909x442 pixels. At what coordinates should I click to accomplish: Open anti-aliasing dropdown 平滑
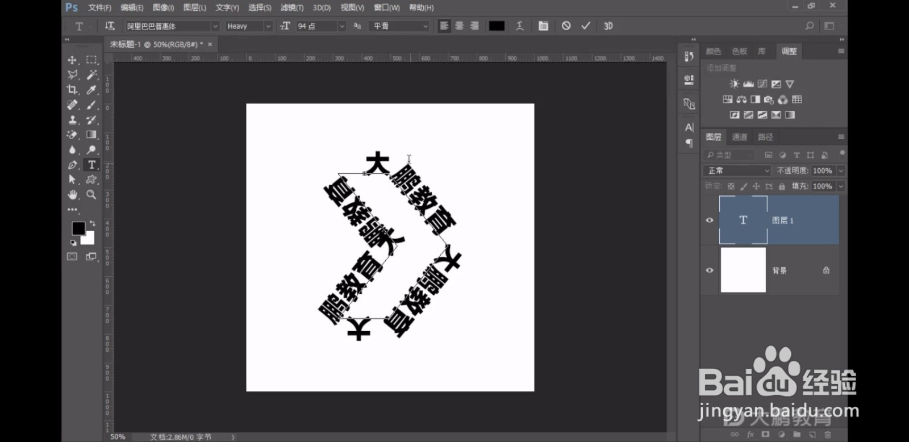(399, 26)
